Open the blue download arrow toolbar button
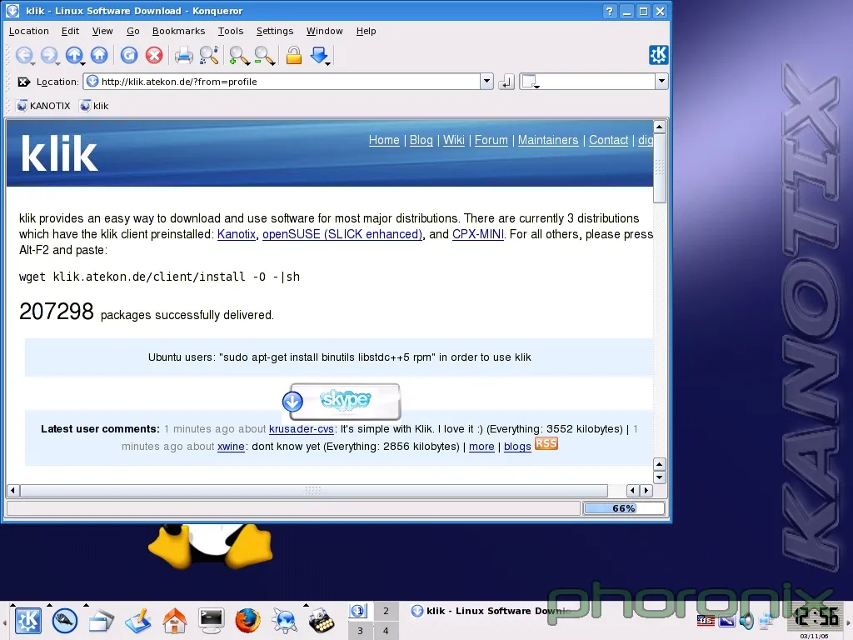 pos(319,55)
